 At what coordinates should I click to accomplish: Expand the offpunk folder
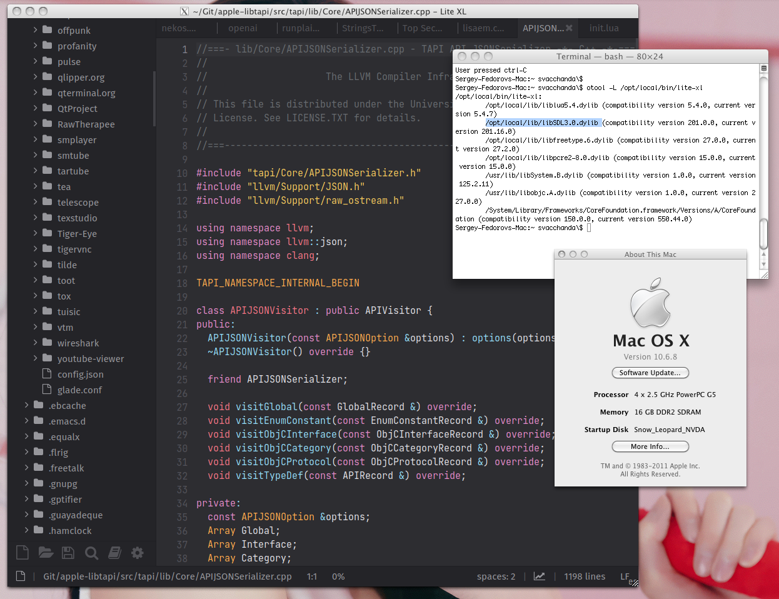pyautogui.click(x=36, y=29)
